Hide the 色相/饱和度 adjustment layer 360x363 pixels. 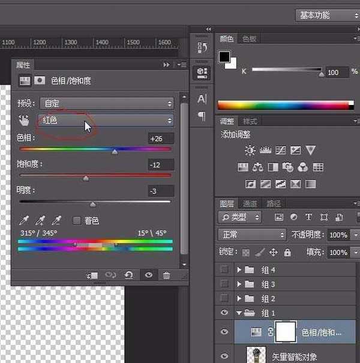coord(225,332)
